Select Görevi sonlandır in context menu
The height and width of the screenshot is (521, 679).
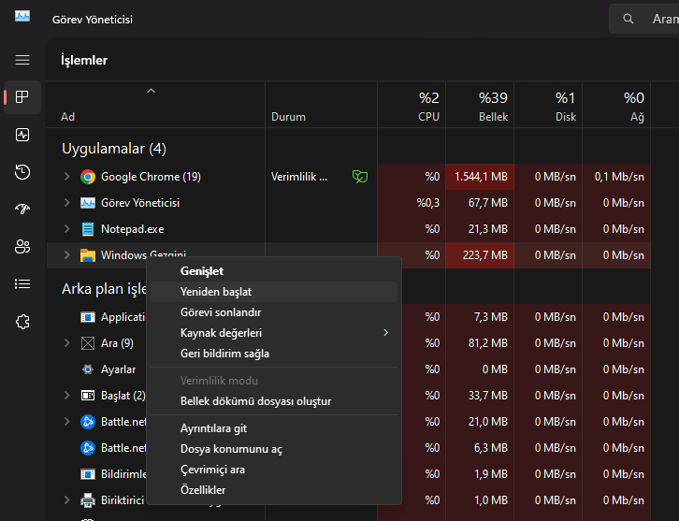tap(221, 312)
